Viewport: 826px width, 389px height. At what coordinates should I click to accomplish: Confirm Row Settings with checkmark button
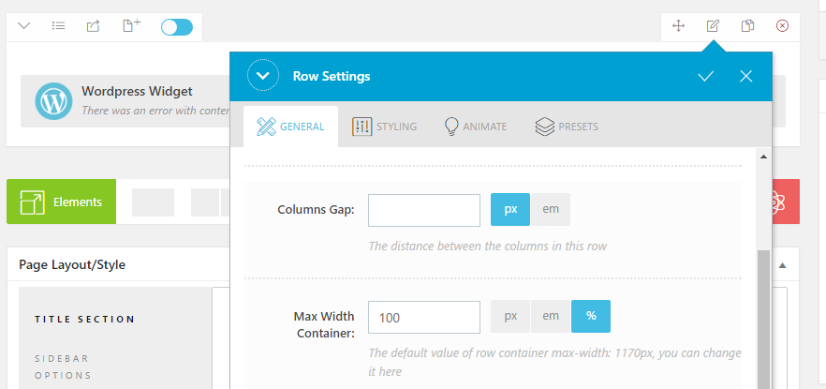coord(706,76)
